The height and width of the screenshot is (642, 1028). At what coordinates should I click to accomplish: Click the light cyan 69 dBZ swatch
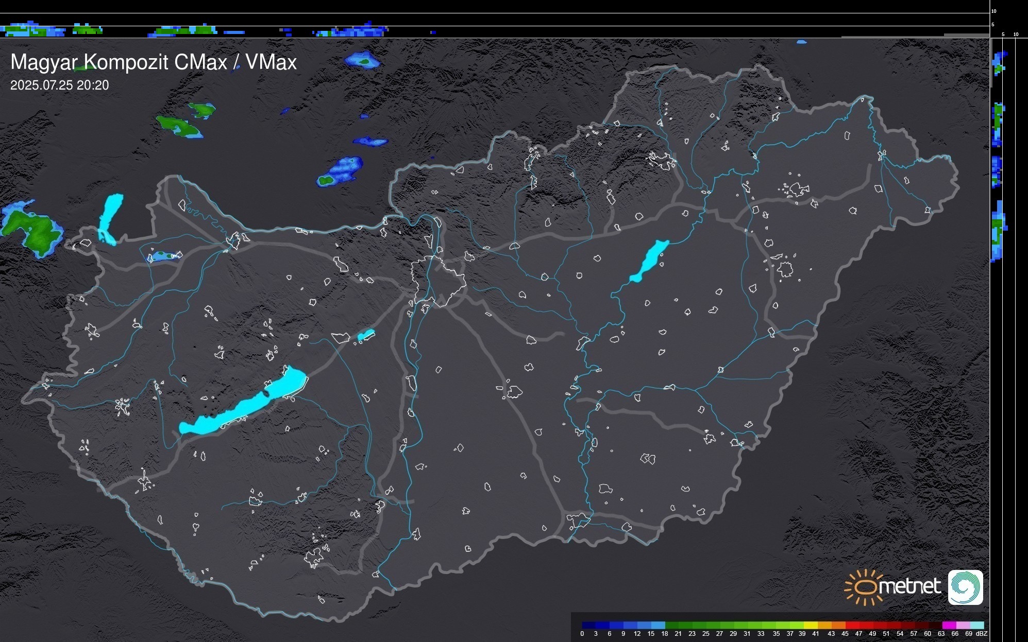[976, 625]
